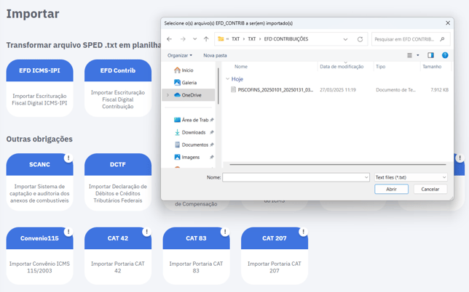Open Downloads in quick access
469x292 pixels.
(193, 132)
